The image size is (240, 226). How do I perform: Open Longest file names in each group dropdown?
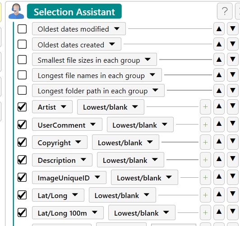[x=97, y=75]
